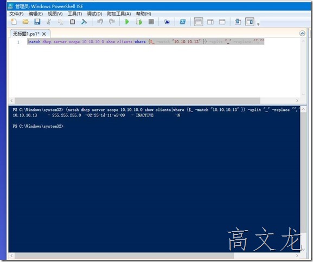Toggle the Show Command add-on pane
This screenshot has width=313, height=262.
click(x=250, y=22)
